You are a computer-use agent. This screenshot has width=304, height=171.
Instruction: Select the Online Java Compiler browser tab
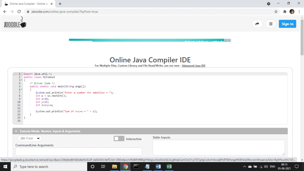[29, 4]
